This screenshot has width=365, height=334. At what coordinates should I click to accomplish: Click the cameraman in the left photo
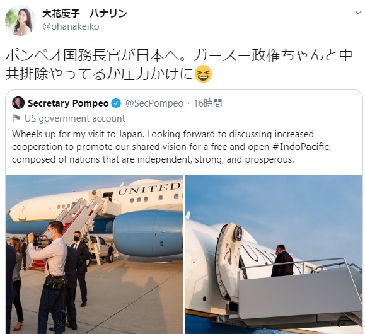point(50,275)
